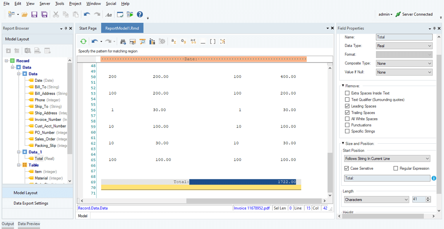Click the bar chart statistics icon

pyautogui.click(x=152, y=41)
